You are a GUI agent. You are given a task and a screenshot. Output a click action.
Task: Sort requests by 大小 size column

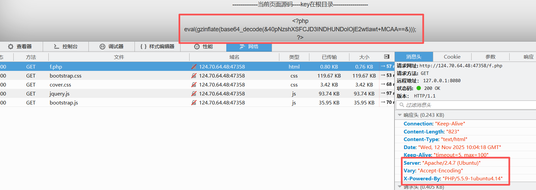[364, 57]
